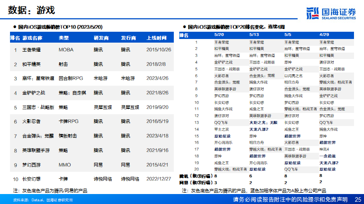Click 开心消消乐 in the 5/20 column
Image resolution: width=364 pixels, height=204 pixels.
tap(223, 143)
